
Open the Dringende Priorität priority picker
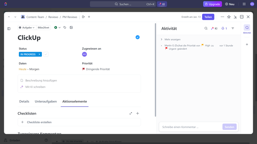pyautogui.click(x=96, y=69)
